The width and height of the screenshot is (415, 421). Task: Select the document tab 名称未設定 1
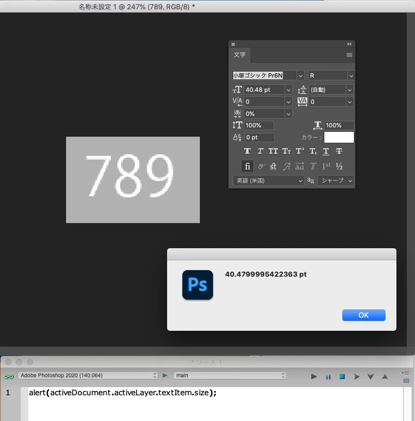point(137,7)
